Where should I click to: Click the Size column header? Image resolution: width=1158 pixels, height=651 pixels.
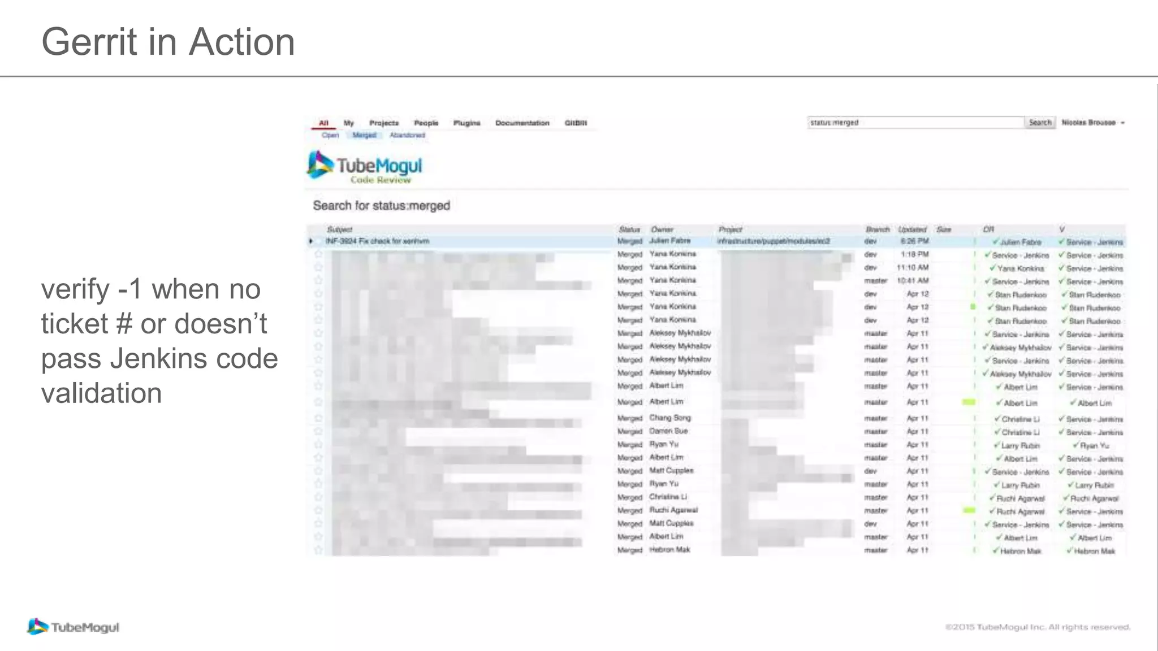point(944,229)
